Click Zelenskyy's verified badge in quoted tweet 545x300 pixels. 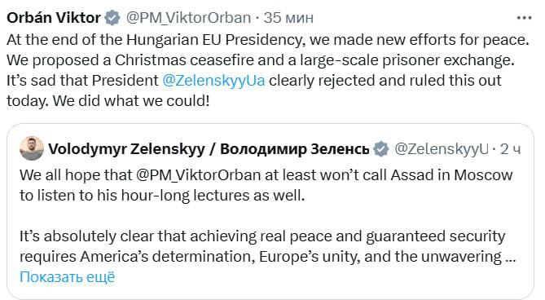(x=381, y=149)
